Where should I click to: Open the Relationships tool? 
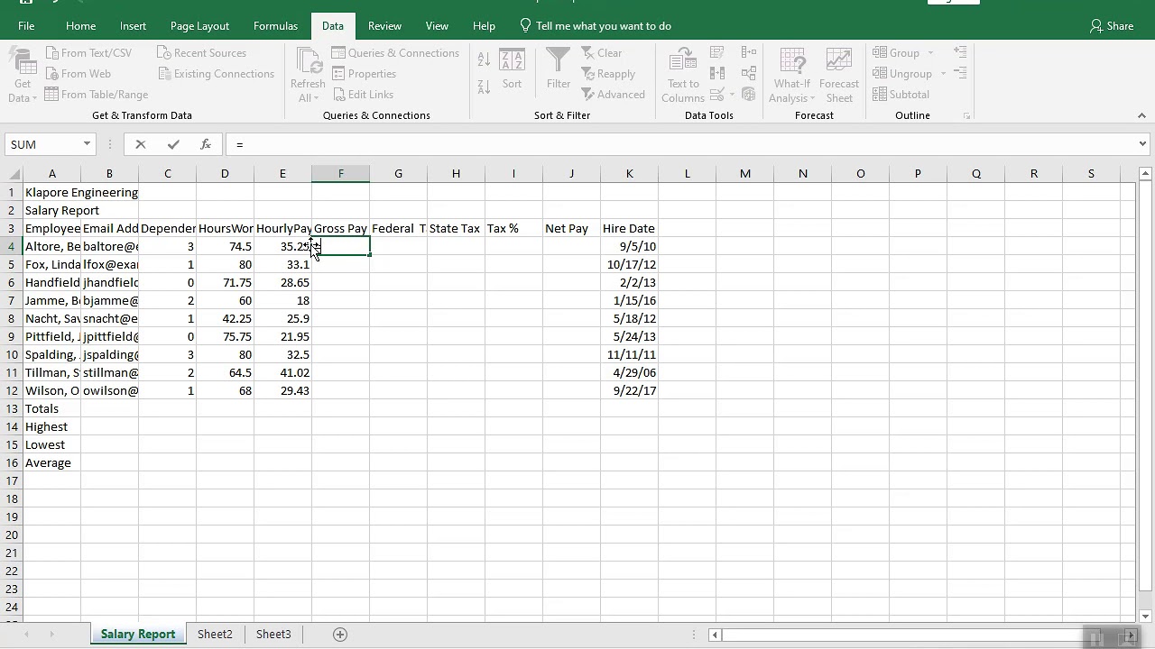click(749, 74)
